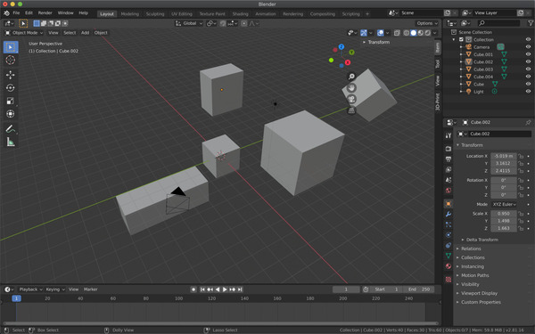The width and height of the screenshot is (535, 334).
Task: Open the File menu
Action: [16, 13]
